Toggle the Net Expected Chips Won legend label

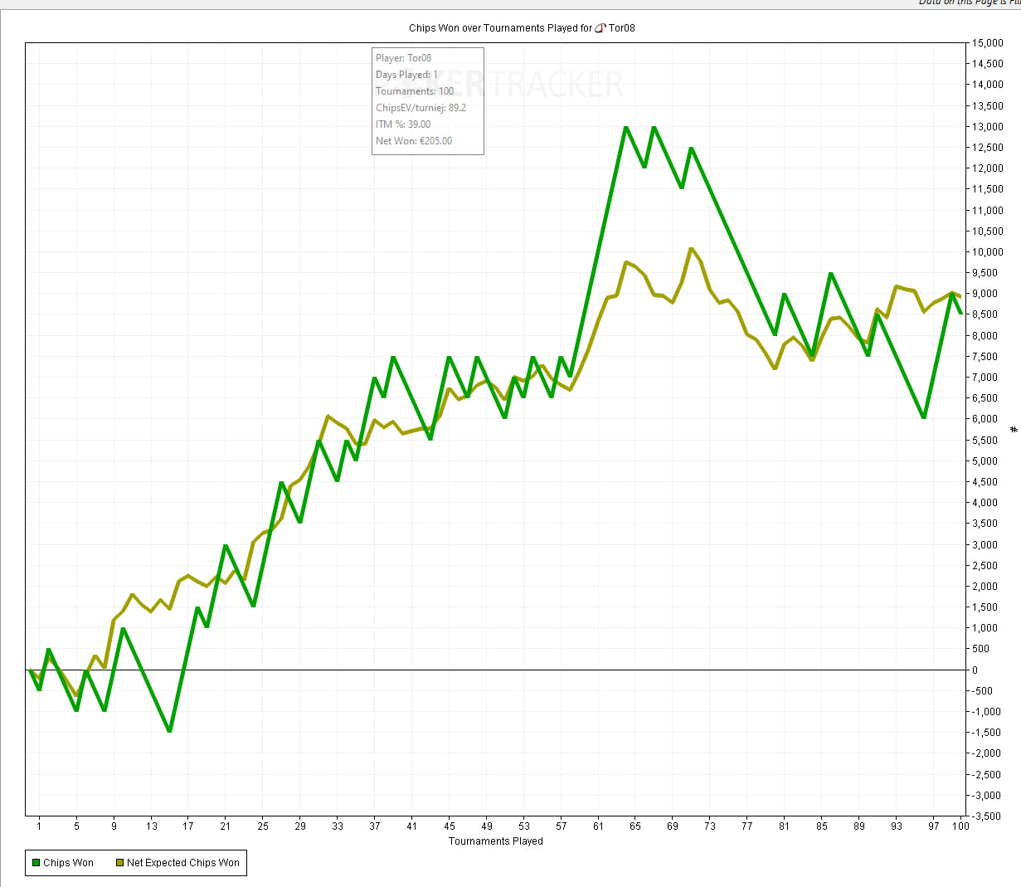click(x=182, y=863)
